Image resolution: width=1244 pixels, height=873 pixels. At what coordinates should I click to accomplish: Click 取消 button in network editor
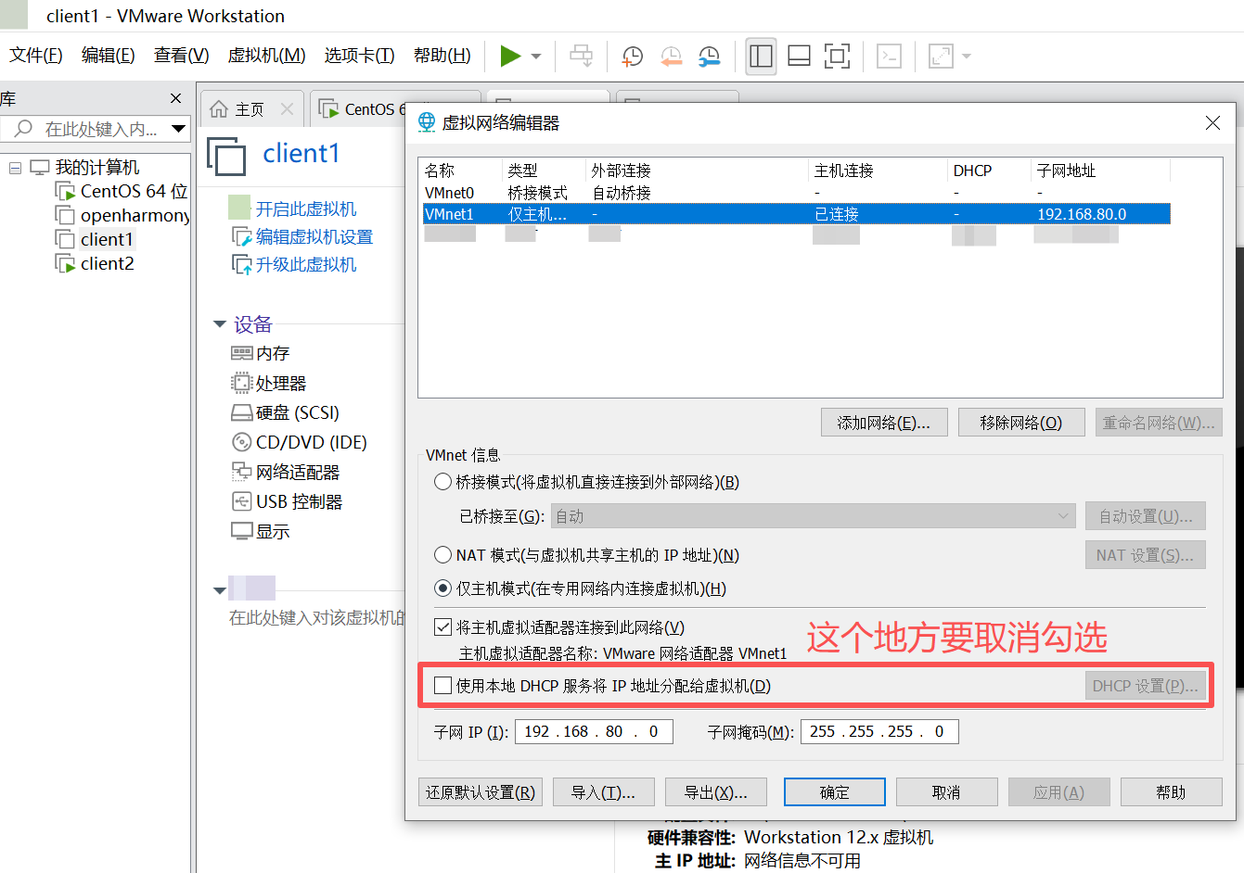[x=946, y=792]
